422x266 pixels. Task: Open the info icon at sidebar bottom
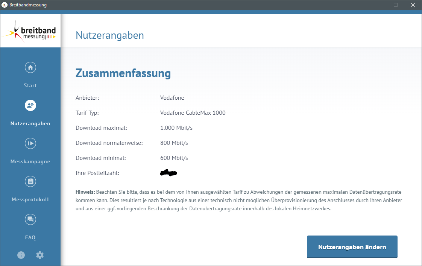click(21, 255)
